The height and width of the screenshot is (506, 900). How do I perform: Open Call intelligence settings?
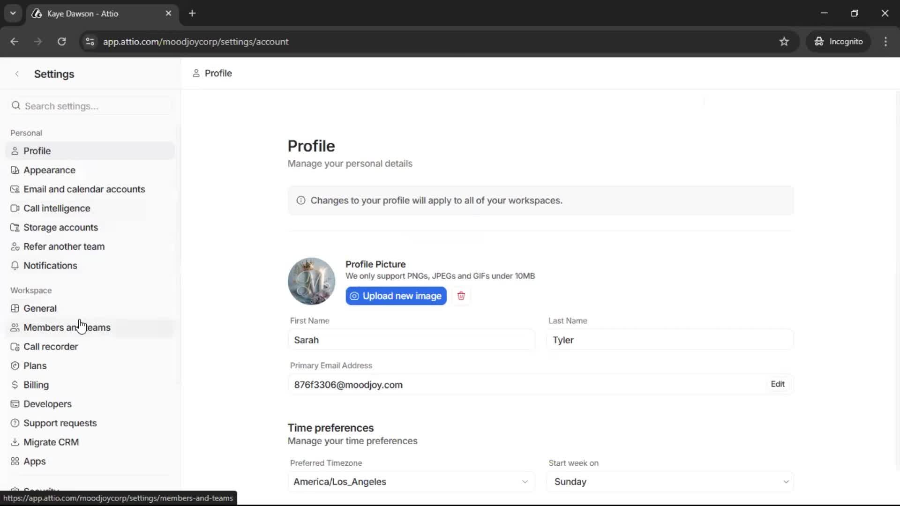(57, 208)
